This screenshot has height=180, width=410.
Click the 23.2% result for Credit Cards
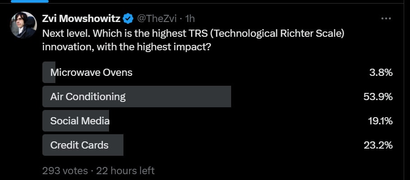378,145
